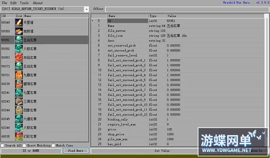The image size is (270, 158).
Task: Select the file_icon field name
Action: click(x=115, y=36)
